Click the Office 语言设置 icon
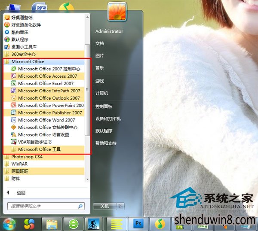The height and width of the screenshot is (231, 258). click(x=13, y=134)
